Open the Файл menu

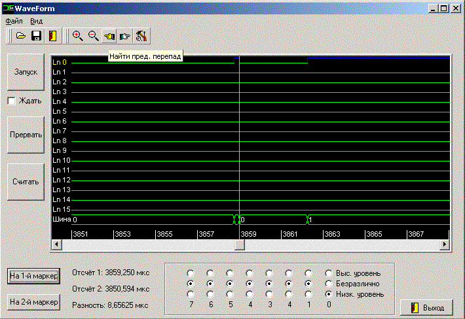tap(14, 21)
